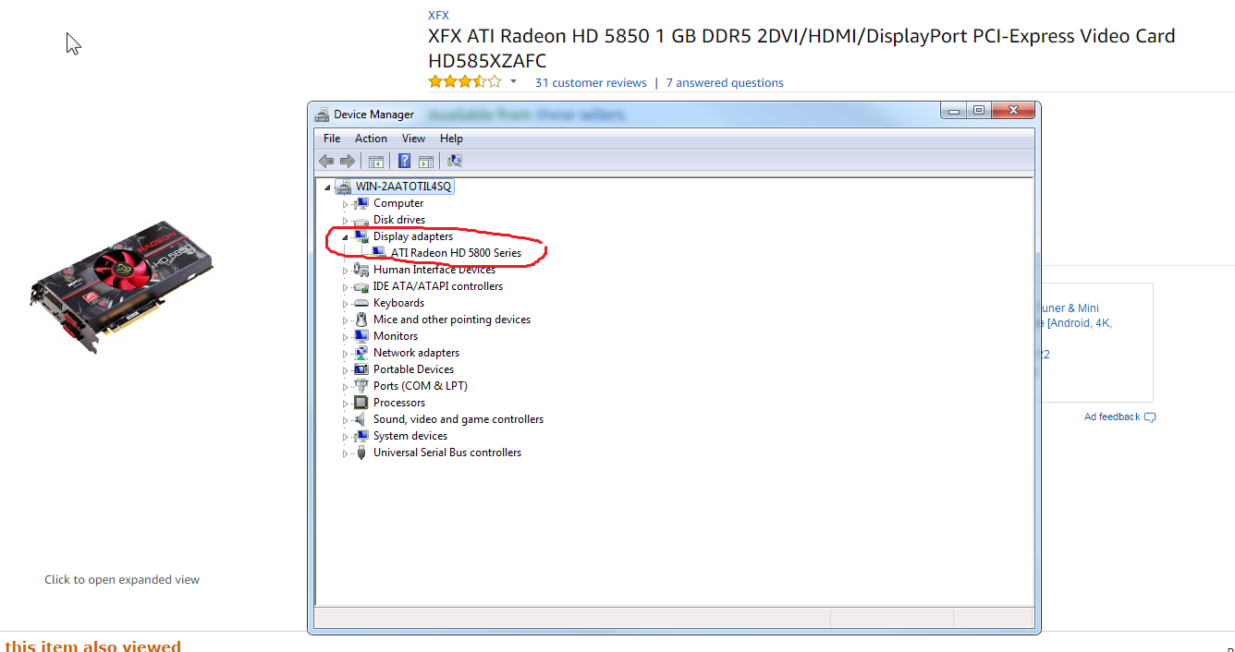Expand the Sound, video and game controllers arrow

[x=346, y=420]
